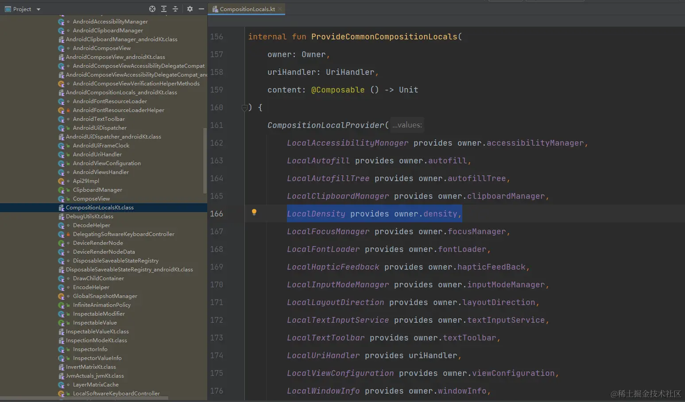Select LocalSoftwareKeyboardController entry

[116, 394]
